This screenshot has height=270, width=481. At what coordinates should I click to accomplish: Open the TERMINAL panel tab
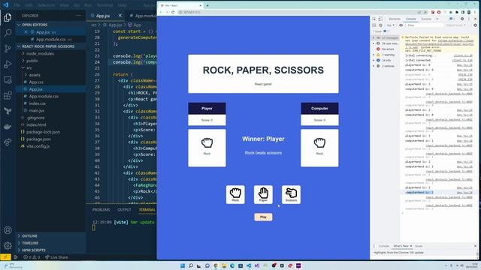click(147, 210)
